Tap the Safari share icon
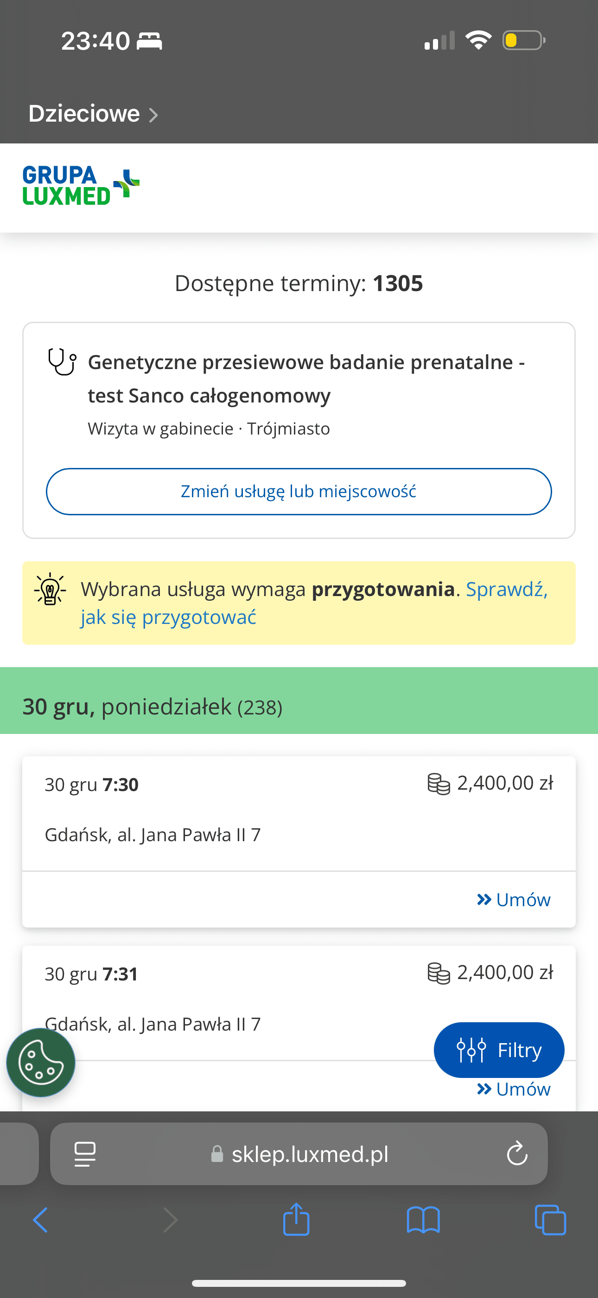 pyautogui.click(x=296, y=1220)
